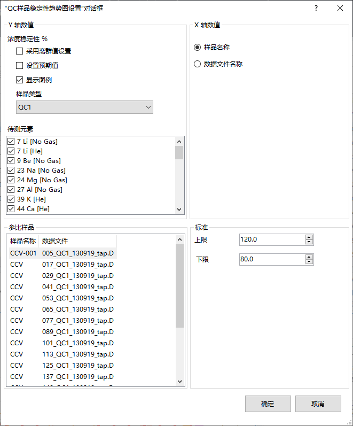The height and width of the screenshot is (426, 353).
Task: Click the 上限 input field showing 120.0
Action: pos(272,239)
